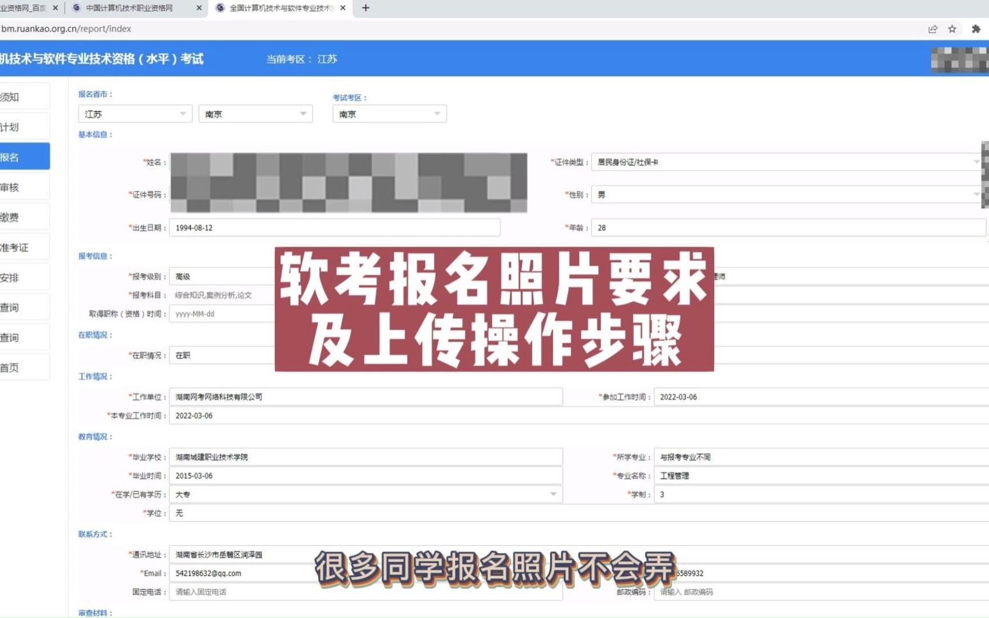989x618 pixels.
Task: Close the 全国计算机技术与软件专业技术 tab
Action: pos(343,8)
